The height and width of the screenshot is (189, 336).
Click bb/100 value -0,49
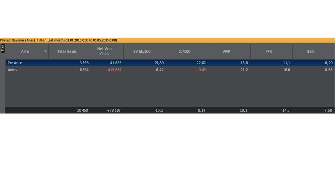202,70
